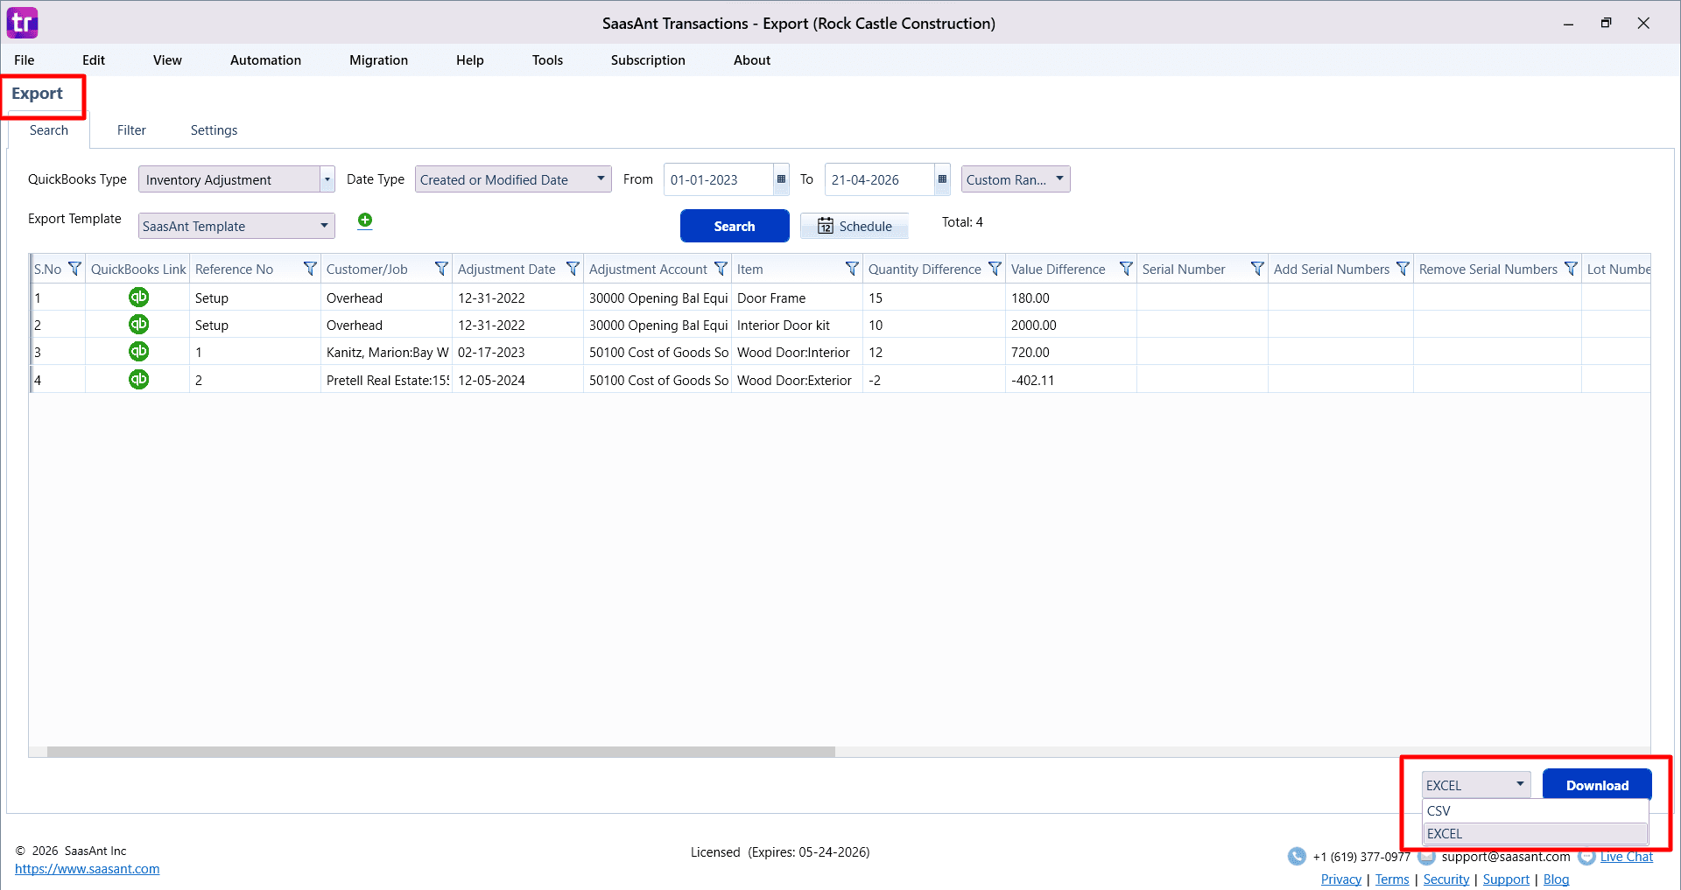Filter the Remove Serial Numbers column
The width and height of the screenshot is (1681, 890).
[1571, 269]
